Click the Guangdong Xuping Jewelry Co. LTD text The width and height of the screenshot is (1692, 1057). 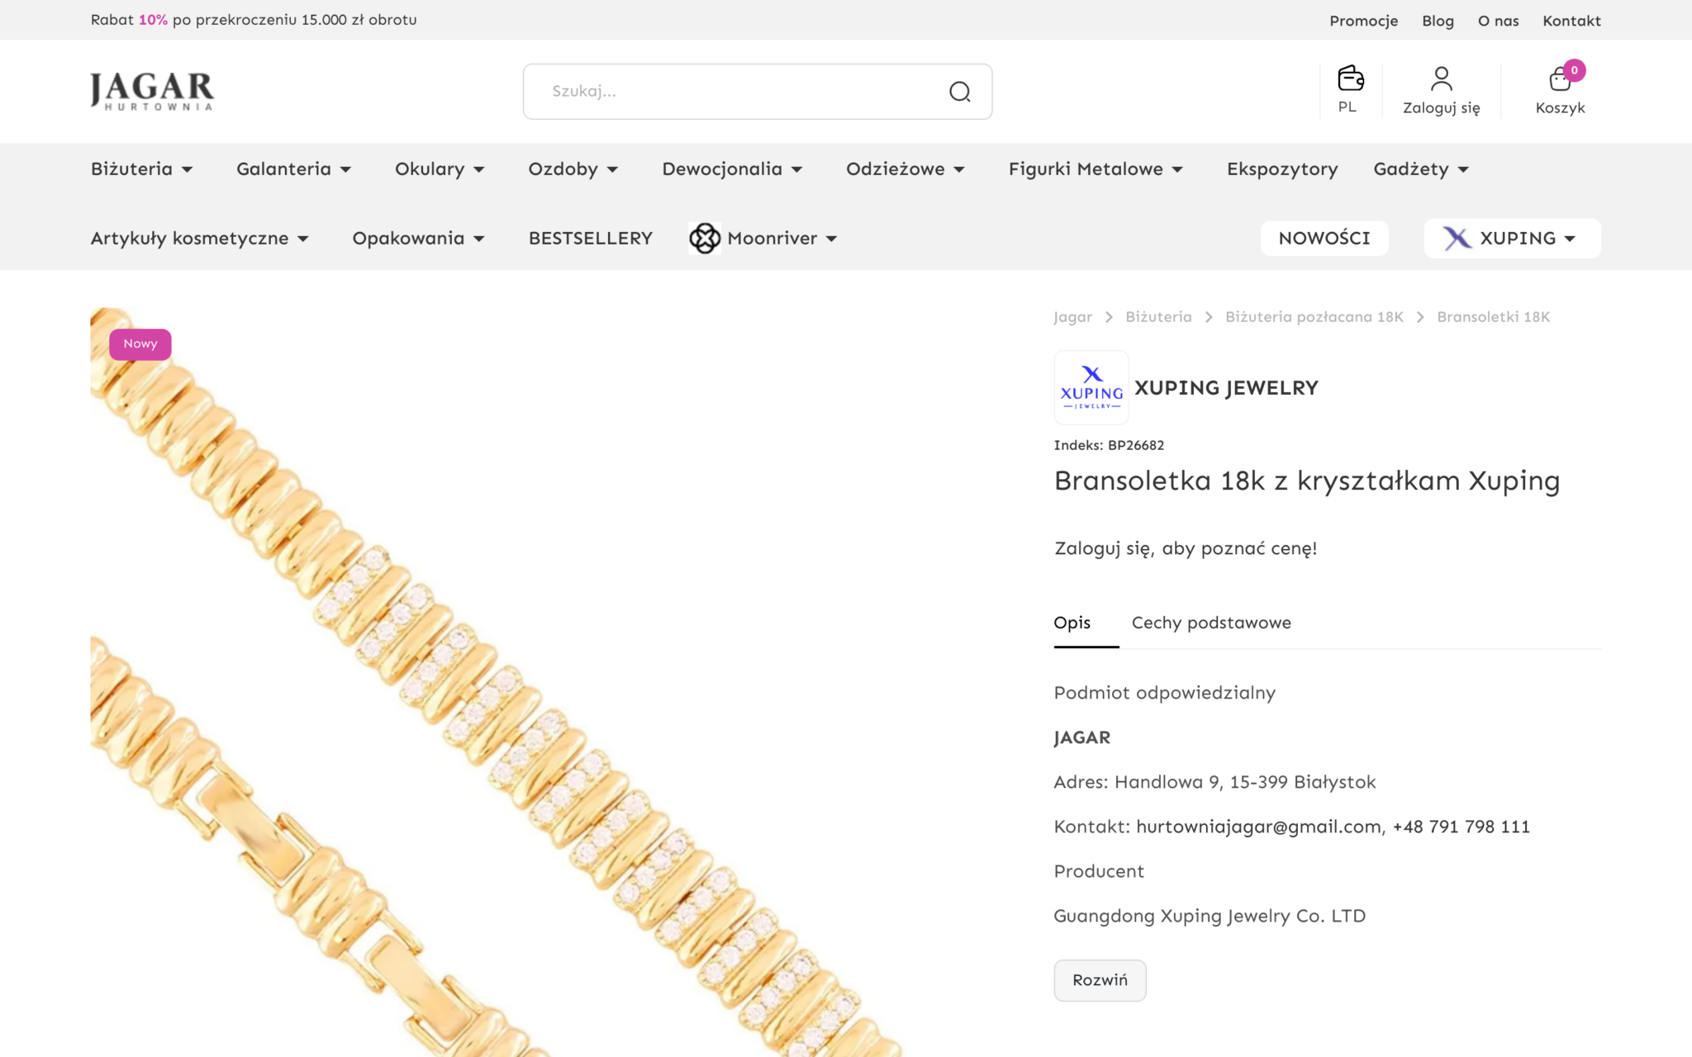coord(1210,916)
